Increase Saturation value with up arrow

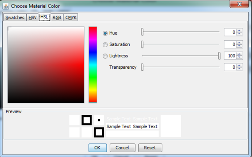coord(239,42)
